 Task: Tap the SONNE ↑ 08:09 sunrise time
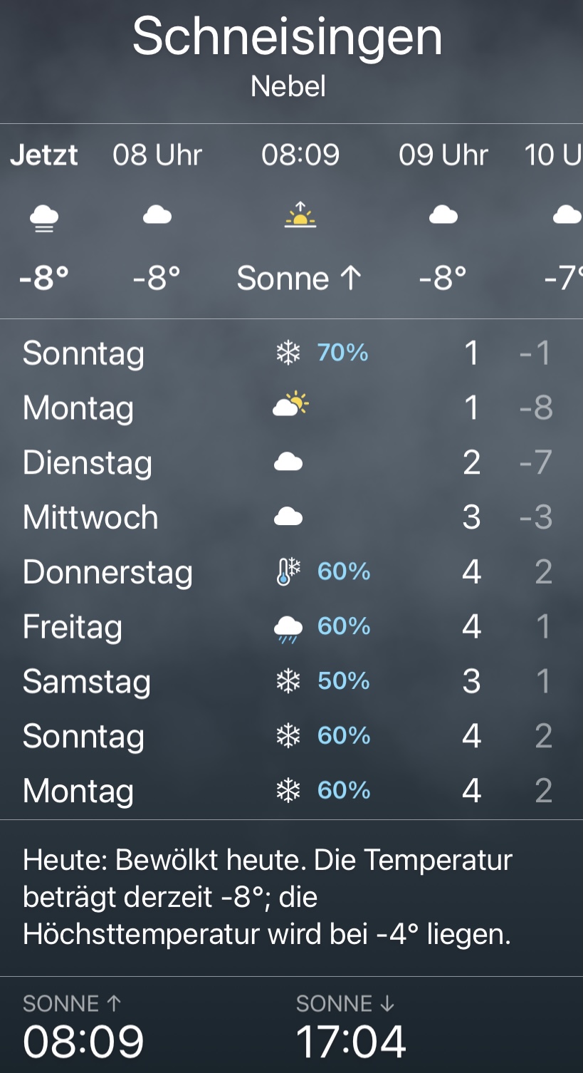tap(83, 1040)
